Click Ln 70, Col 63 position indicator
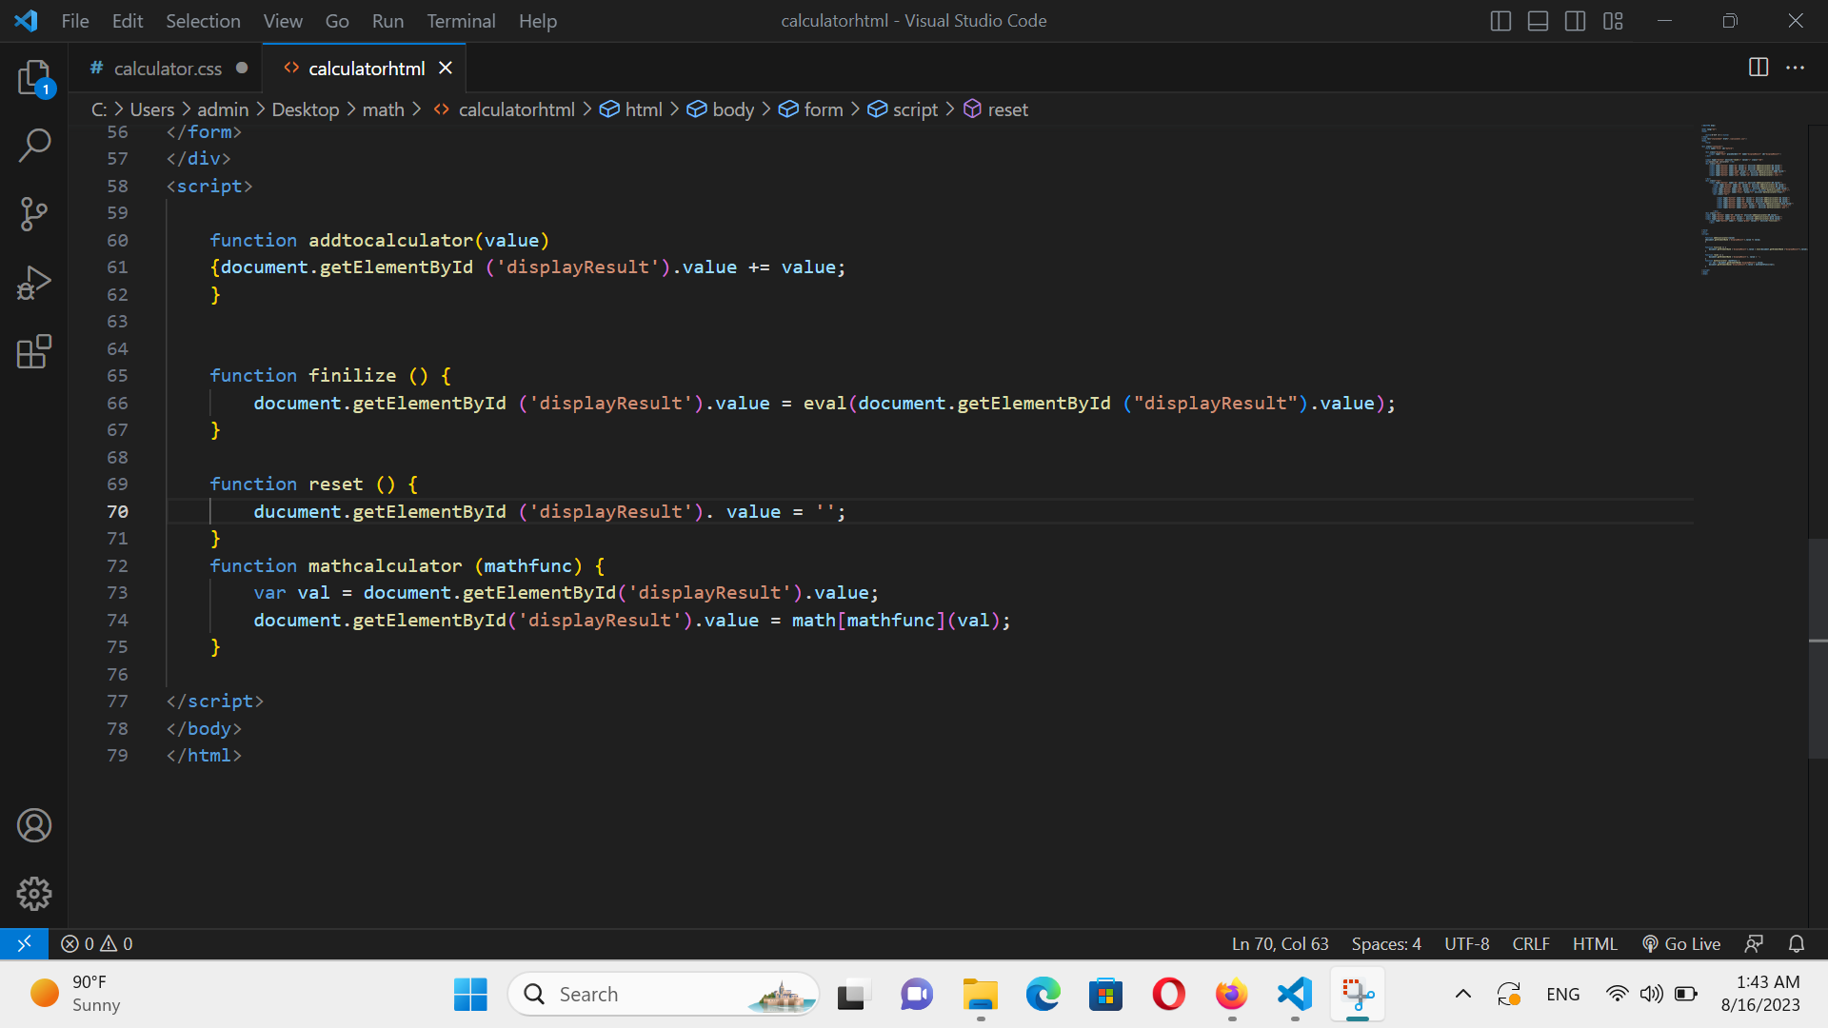1828x1028 pixels. pos(1280,943)
